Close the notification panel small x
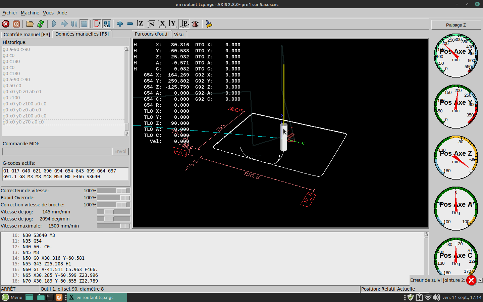Screen dimensions: 483x302 [480, 280]
